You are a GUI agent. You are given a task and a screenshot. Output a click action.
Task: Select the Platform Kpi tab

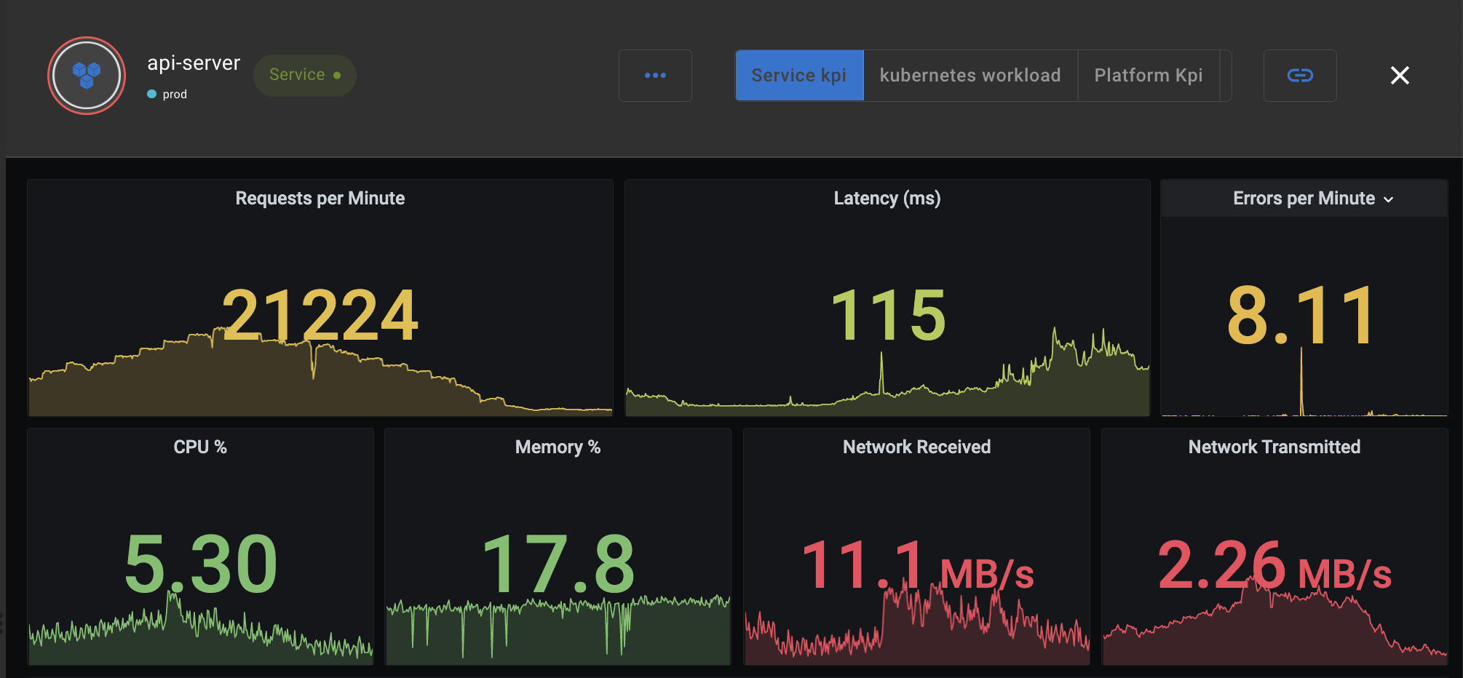point(1148,76)
